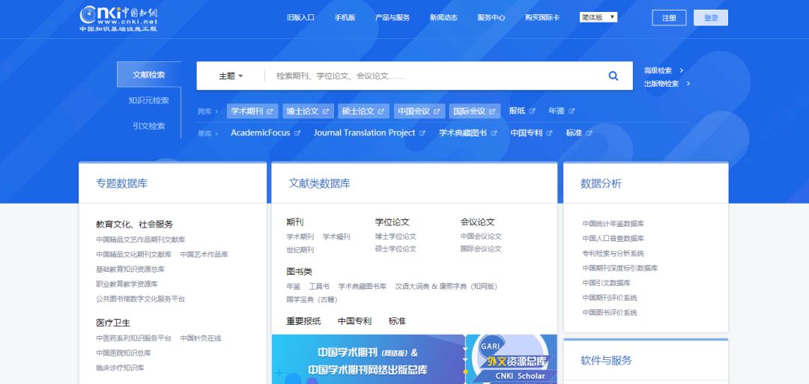The width and height of the screenshot is (809, 384).
Task: Click the 注册 register button
Action: [x=669, y=18]
